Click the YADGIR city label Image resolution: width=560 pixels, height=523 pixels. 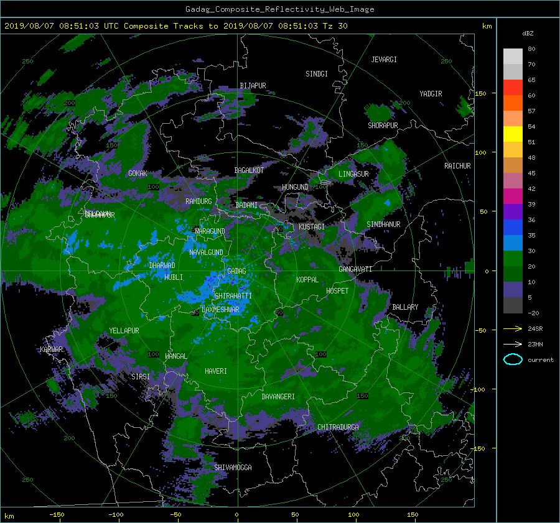click(x=431, y=93)
